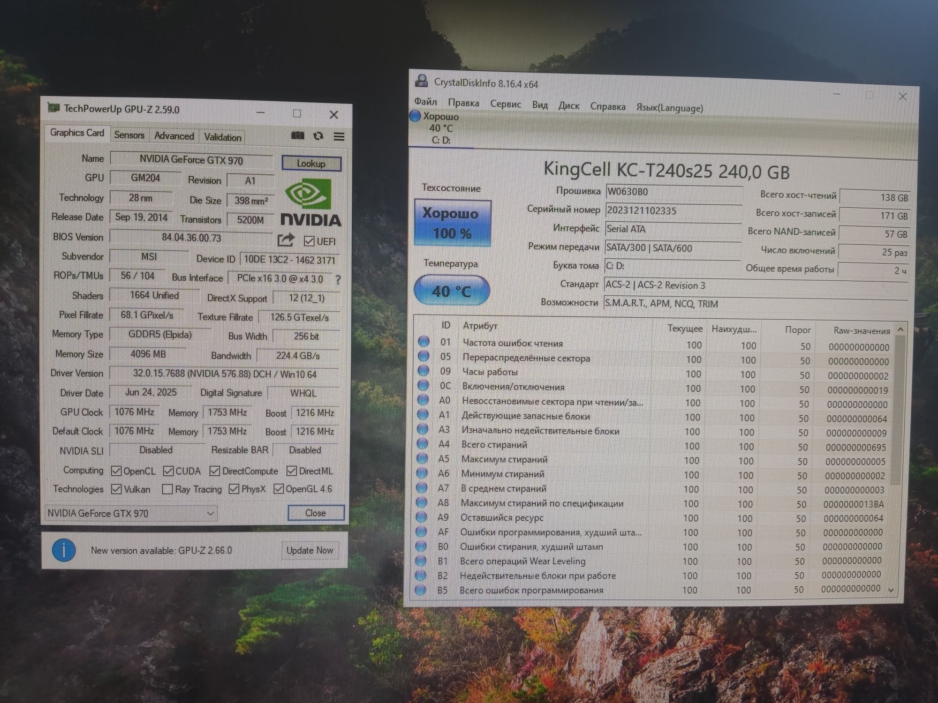Open the Сервис menu
This screenshot has height=703, width=938.
pyautogui.click(x=506, y=104)
